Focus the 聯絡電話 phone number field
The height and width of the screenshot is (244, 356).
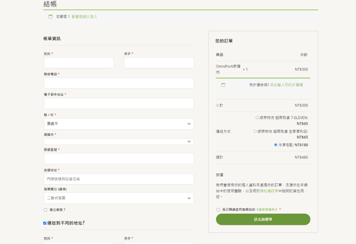(x=119, y=83)
